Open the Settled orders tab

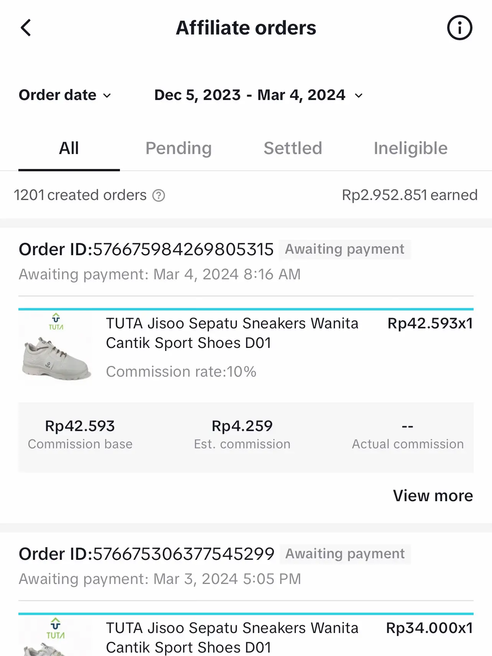(293, 148)
